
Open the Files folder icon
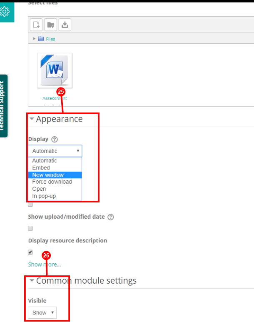(x=41, y=39)
